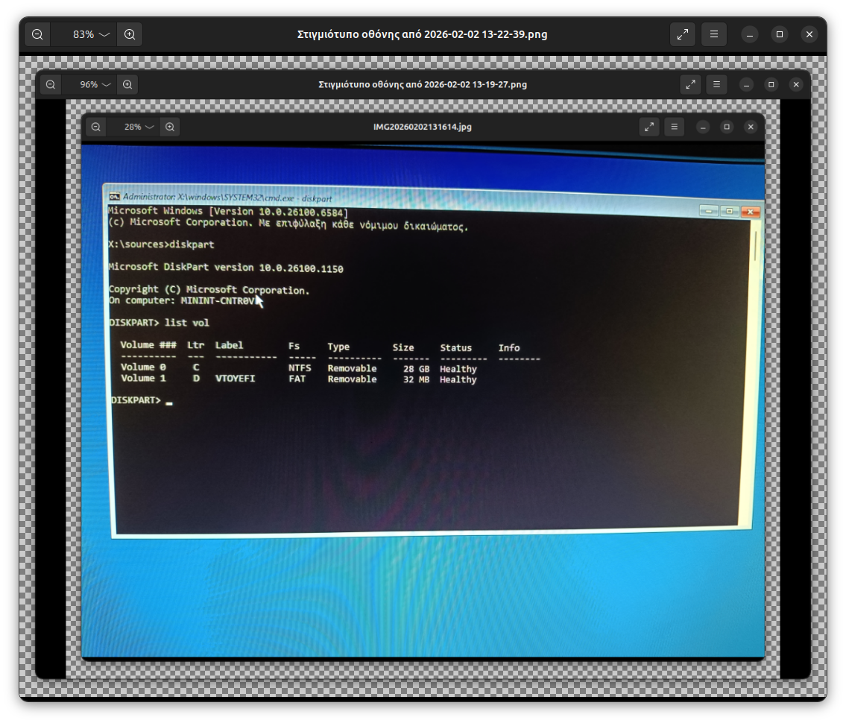
Task: Zoom in using the button beside 83%
Action: pos(130,34)
